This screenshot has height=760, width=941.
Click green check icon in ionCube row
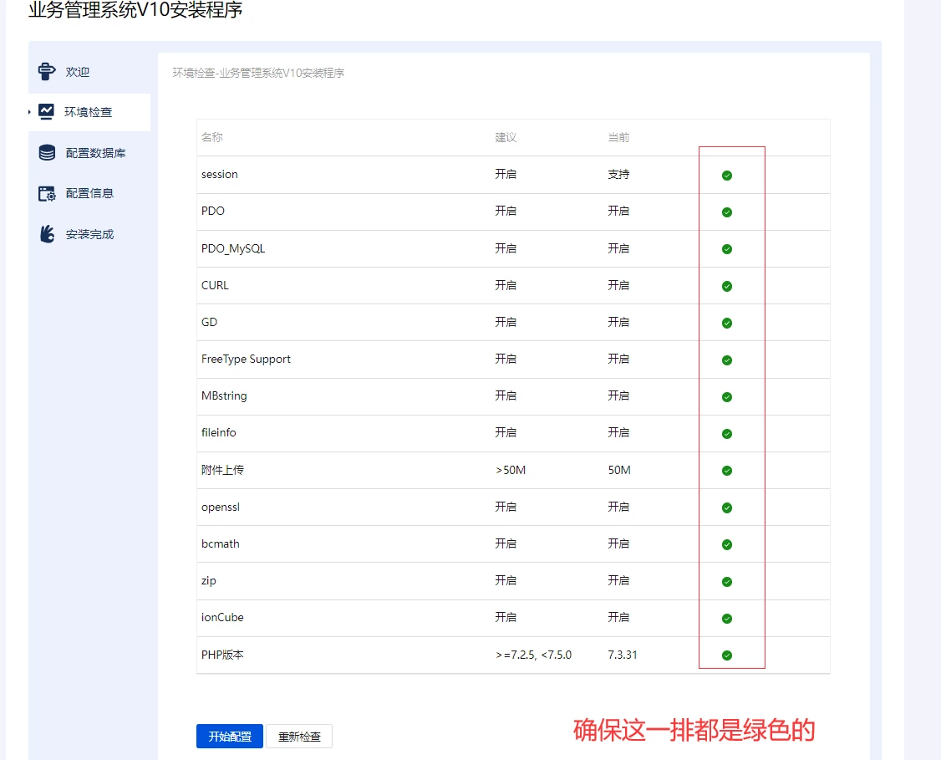(727, 619)
